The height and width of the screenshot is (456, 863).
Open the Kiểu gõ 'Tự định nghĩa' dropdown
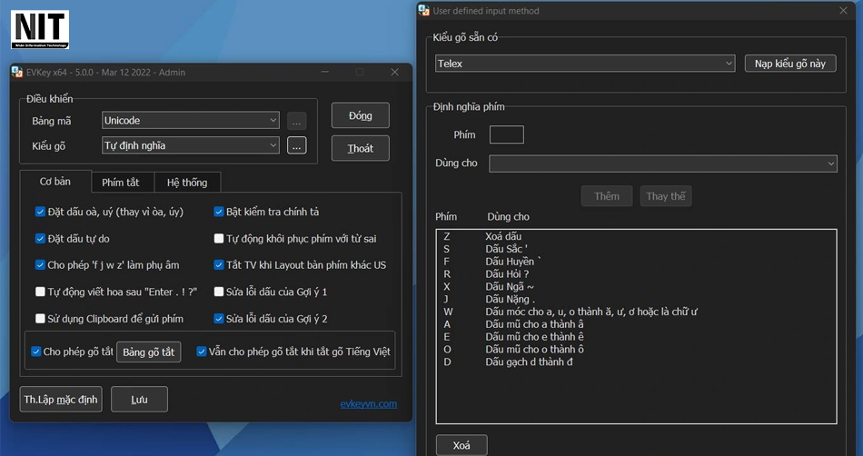(191, 145)
